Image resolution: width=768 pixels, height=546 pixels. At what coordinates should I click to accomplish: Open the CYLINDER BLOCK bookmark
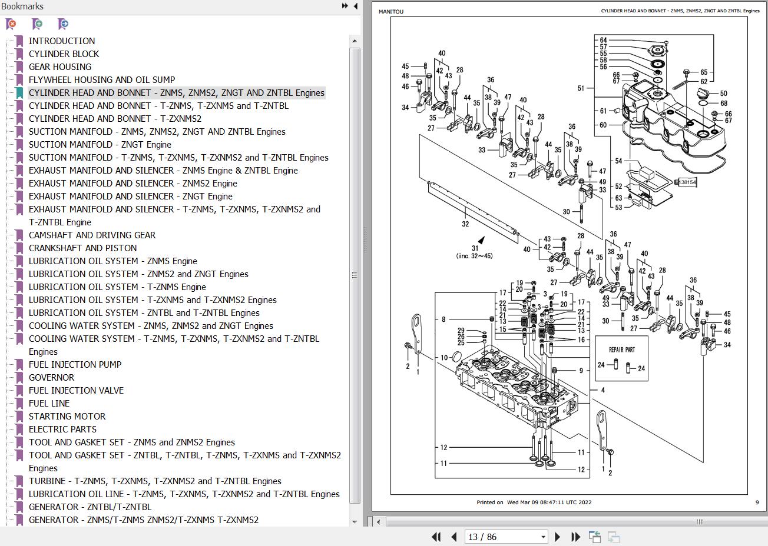pyautogui.click(x=64, y=54)
